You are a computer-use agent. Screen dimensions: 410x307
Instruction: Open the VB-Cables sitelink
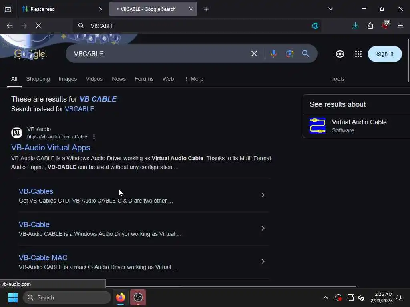pyautogui.click(x=36, y=191)
